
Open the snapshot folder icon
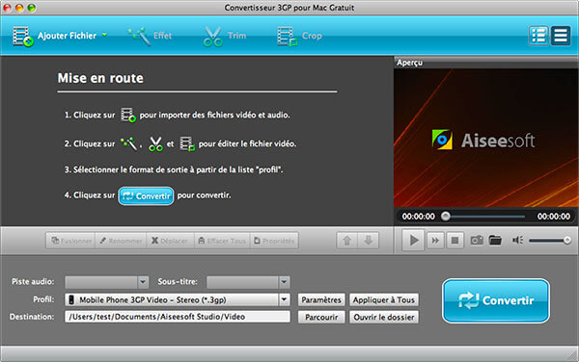(x=495, y=241)
